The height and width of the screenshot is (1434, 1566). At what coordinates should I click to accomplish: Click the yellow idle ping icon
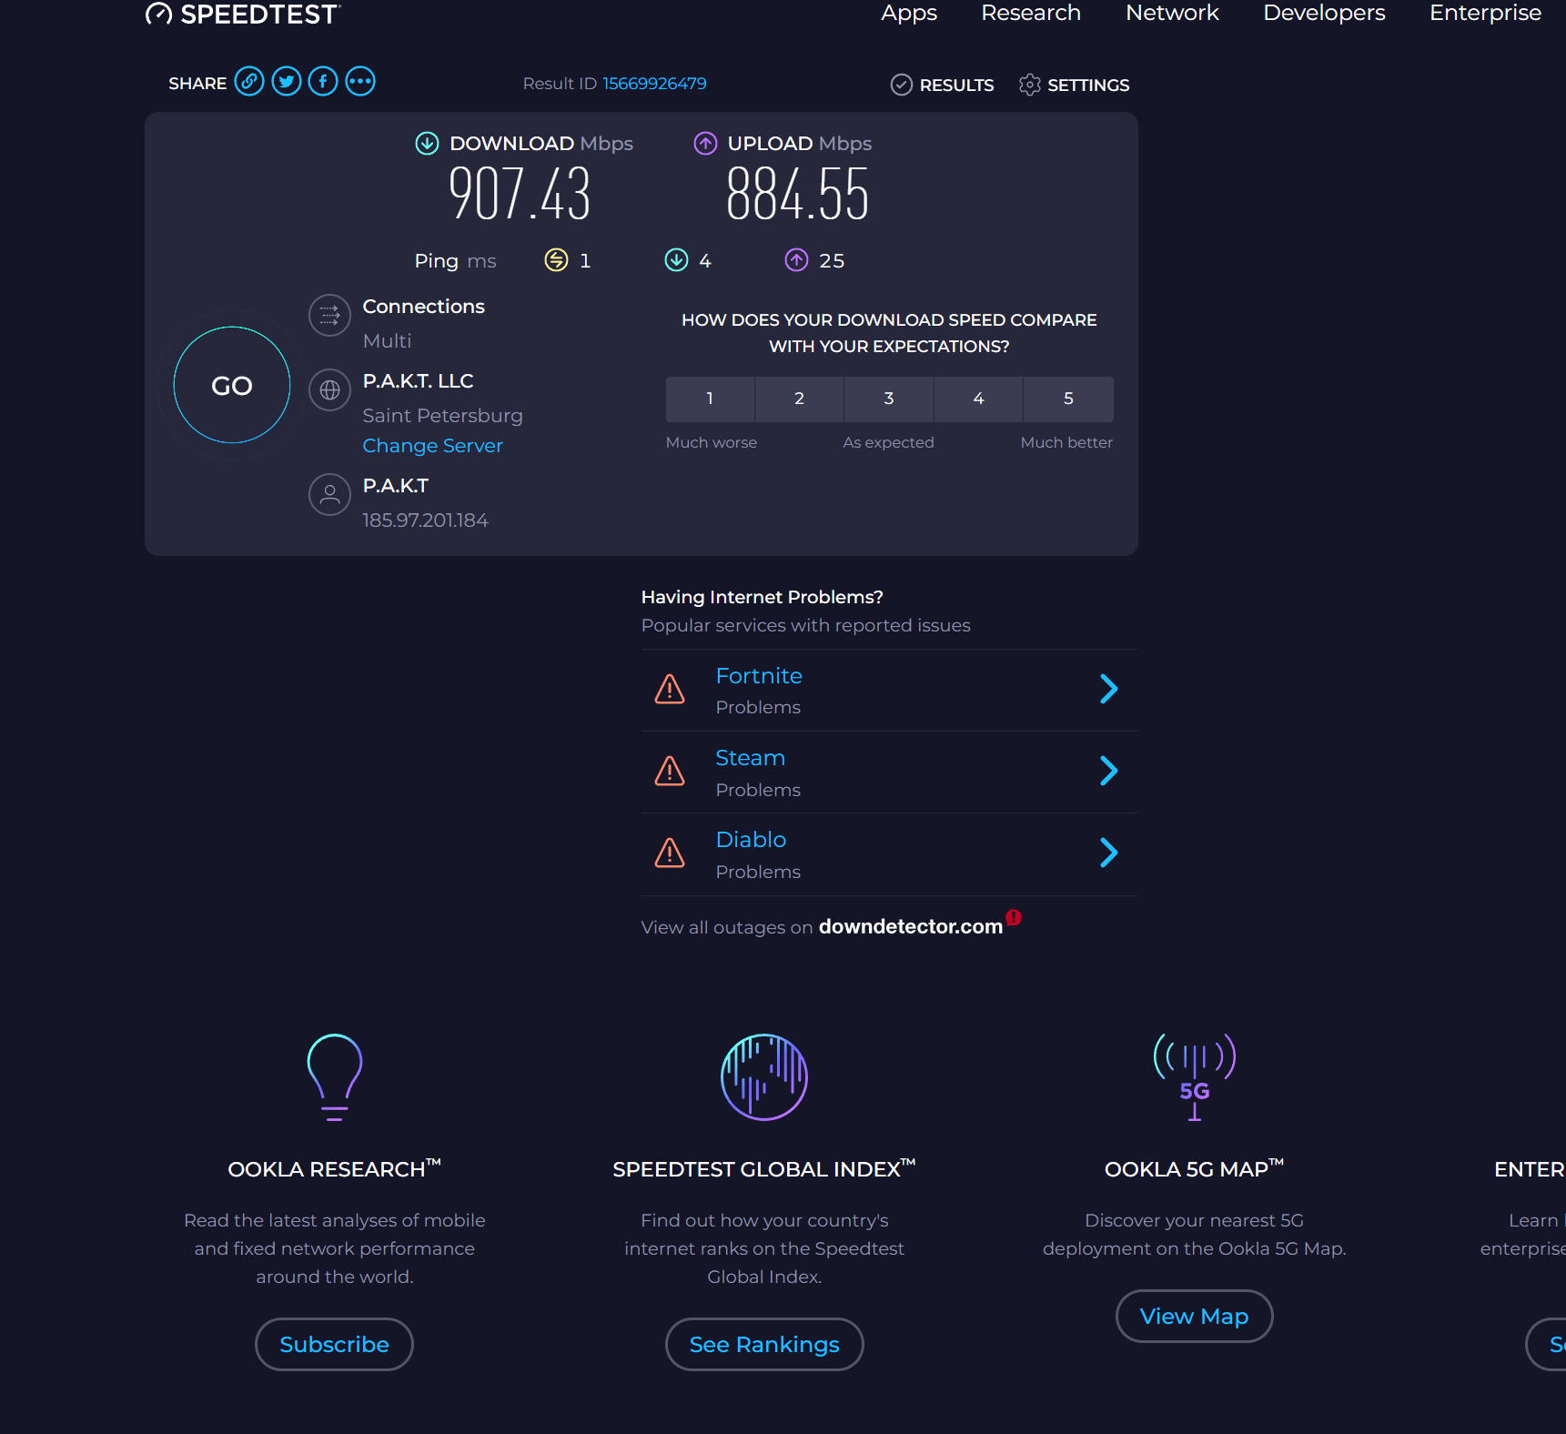click(x=556, y=260)
